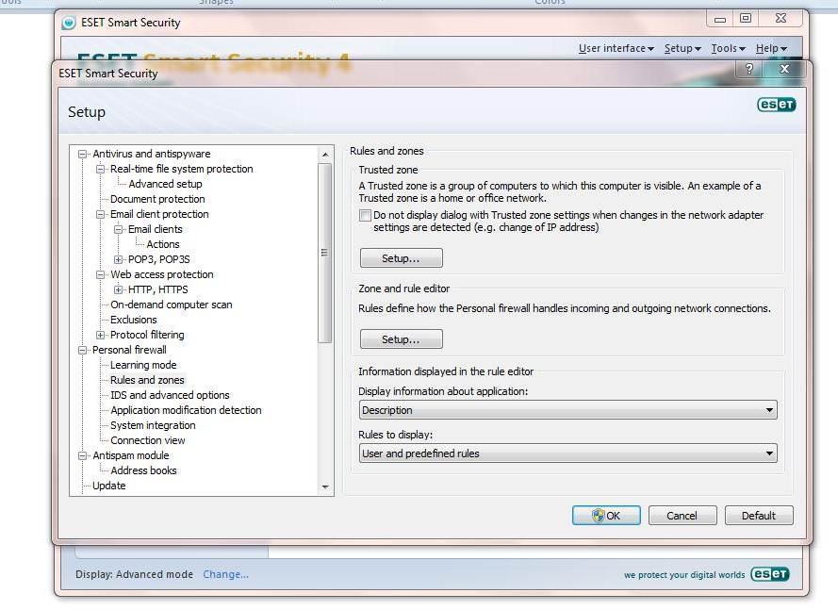
Task: Collapse the Personal firewall node
Action: [82, 350]
